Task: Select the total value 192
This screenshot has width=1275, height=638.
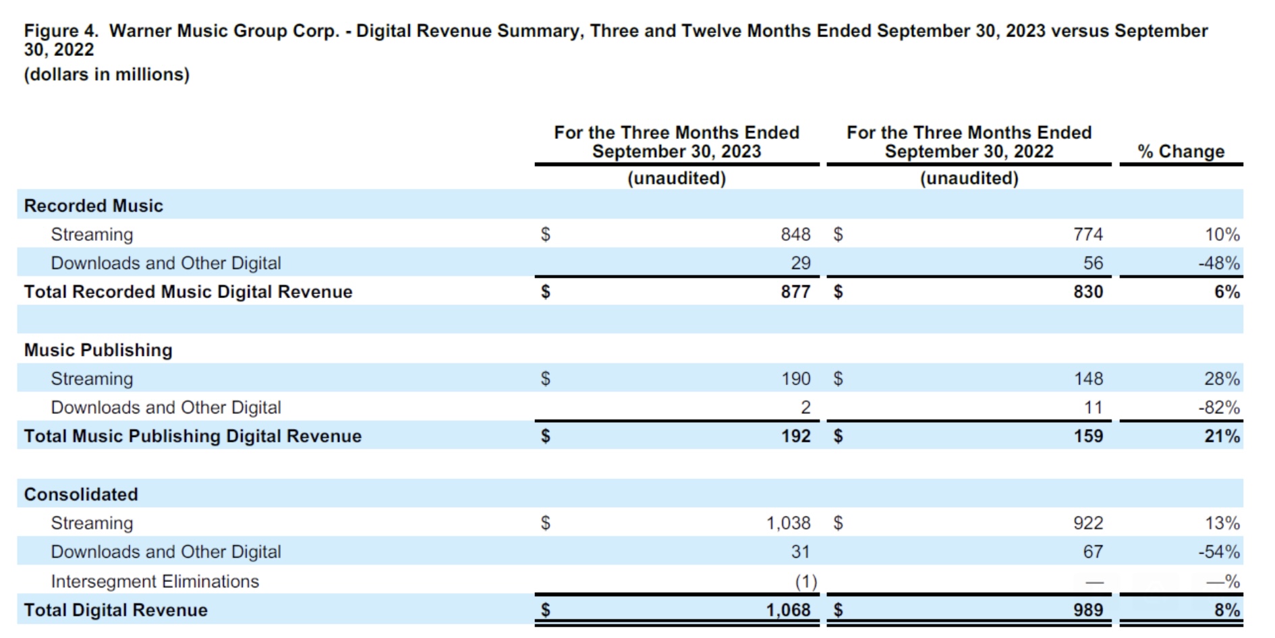Action: [796, 436]
